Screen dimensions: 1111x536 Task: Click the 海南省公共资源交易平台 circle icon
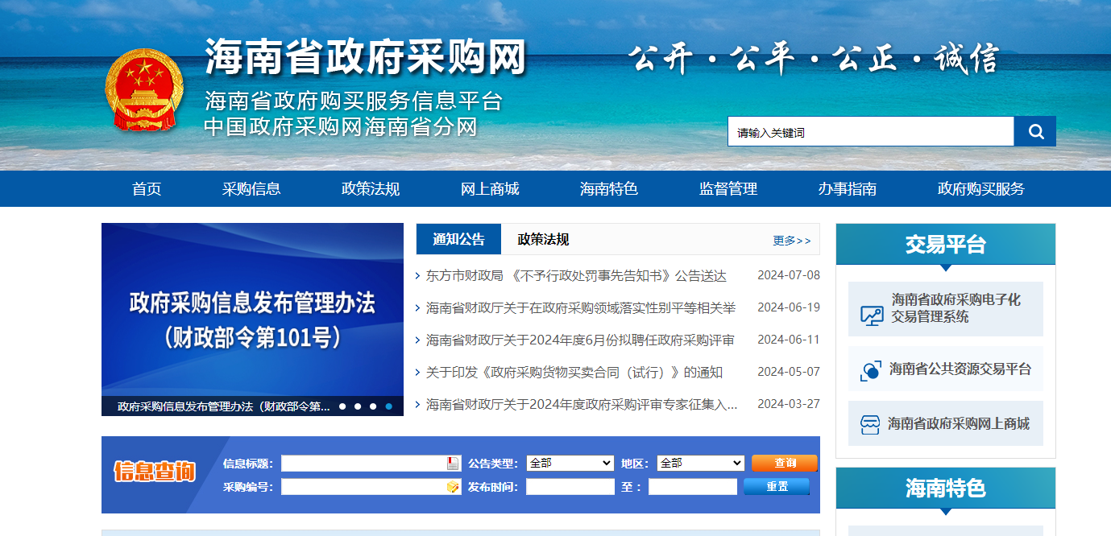point(871,371)
